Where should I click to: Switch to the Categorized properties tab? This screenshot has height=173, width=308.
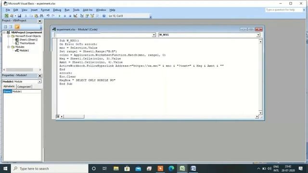point(24,86)
